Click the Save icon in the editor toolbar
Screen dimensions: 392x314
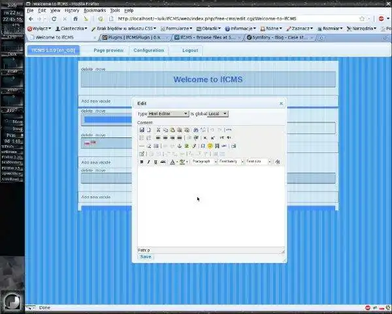[142, 130]
